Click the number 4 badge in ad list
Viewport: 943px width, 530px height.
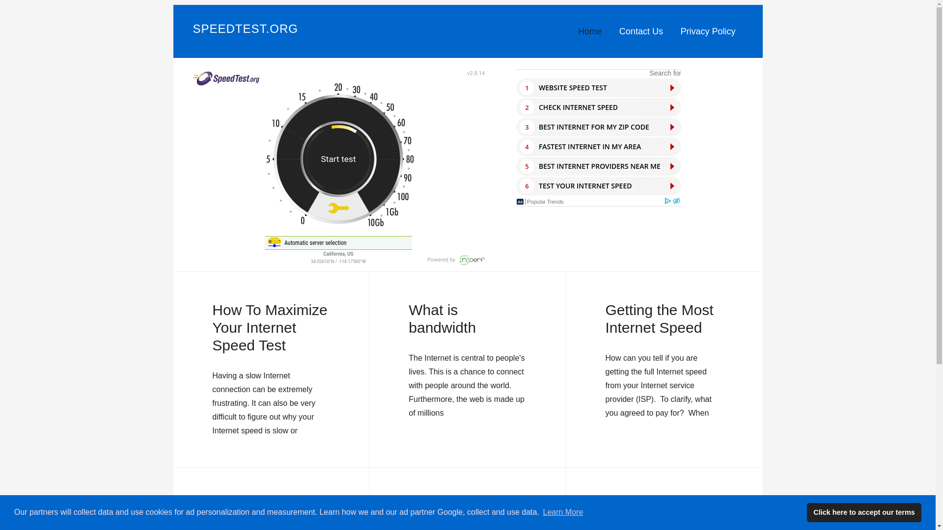click(527, 147)
